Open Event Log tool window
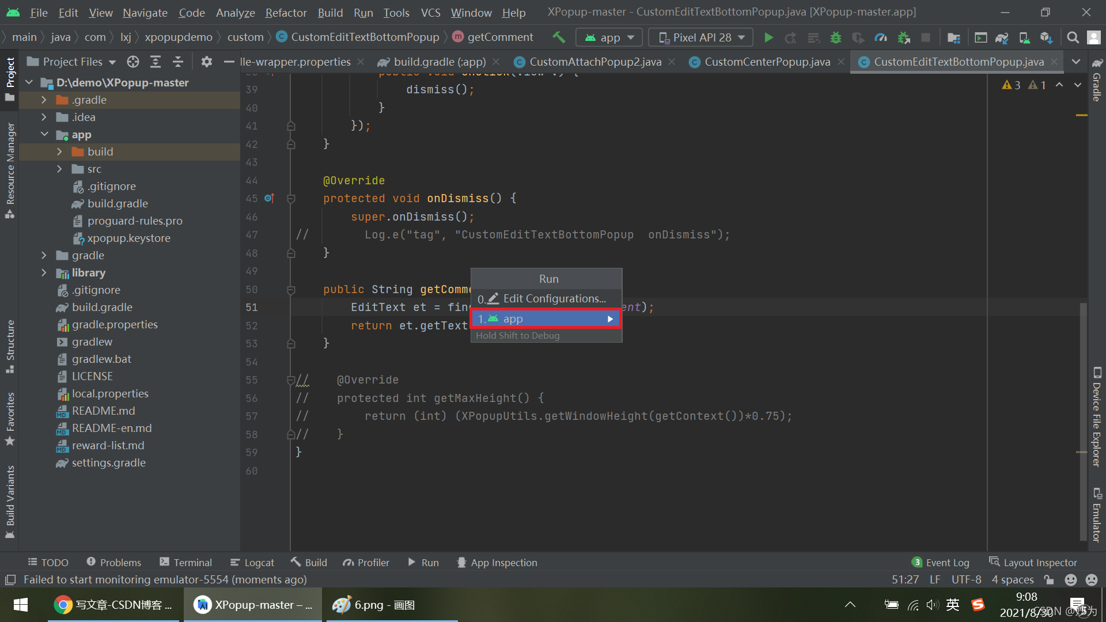The height and width of the screenshot is (622, 1106). tap(941, 563)
